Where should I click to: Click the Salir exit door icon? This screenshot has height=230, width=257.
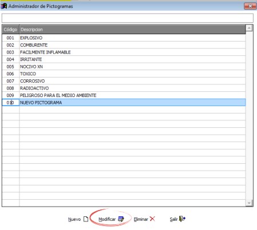[182, 219]
